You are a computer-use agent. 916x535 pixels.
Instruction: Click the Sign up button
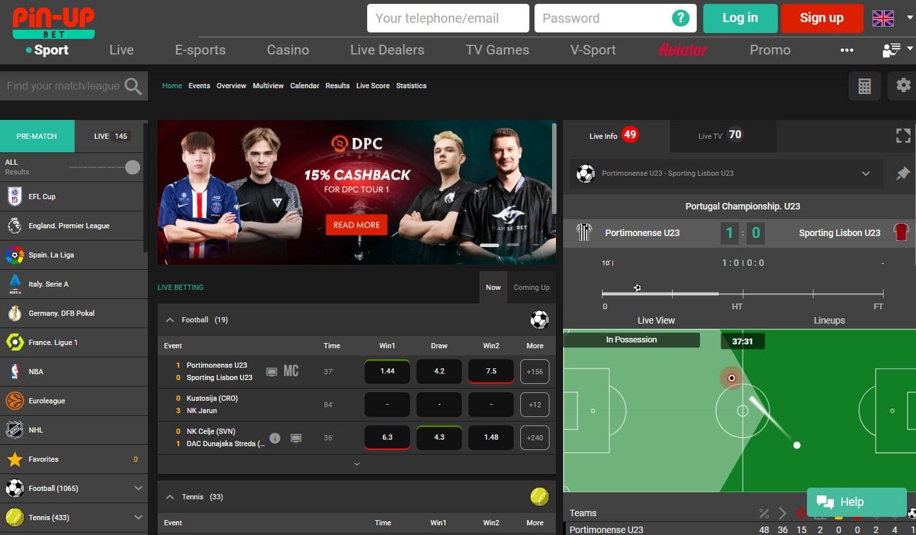coord(822,18)
